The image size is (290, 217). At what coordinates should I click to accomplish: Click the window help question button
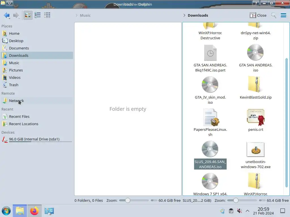(256, 3)
